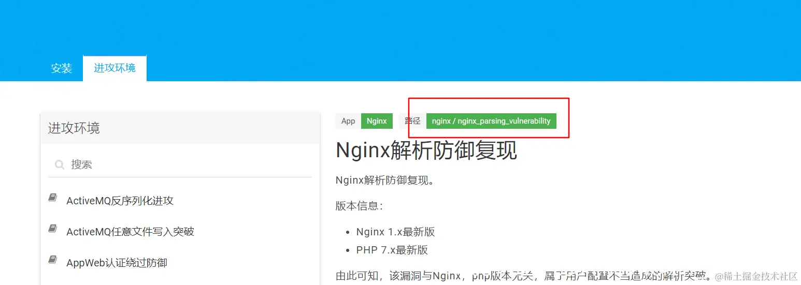Click the 版本信息: text

tap(359, 205)
